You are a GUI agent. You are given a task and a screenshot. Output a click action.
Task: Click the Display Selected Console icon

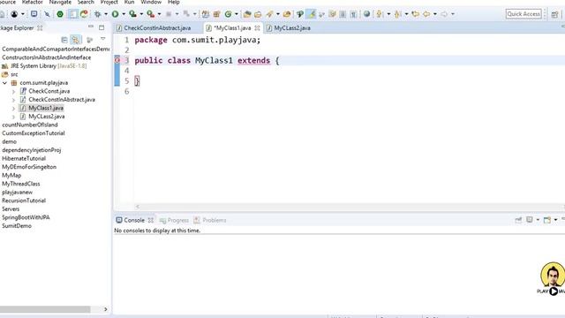click(x=530, y=220)
